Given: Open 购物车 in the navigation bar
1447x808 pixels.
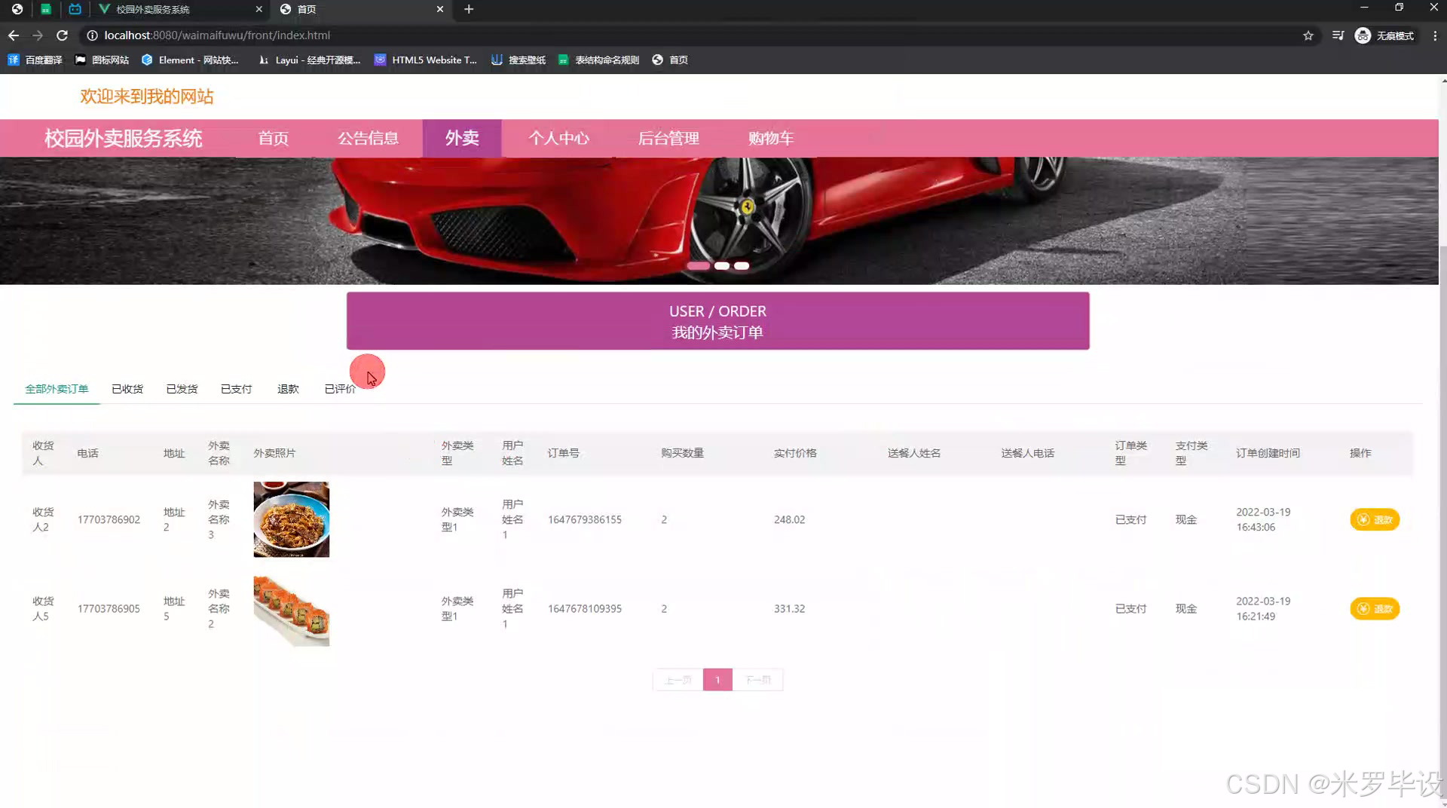Looking at the screenshot, I should [x=771, y=138].
